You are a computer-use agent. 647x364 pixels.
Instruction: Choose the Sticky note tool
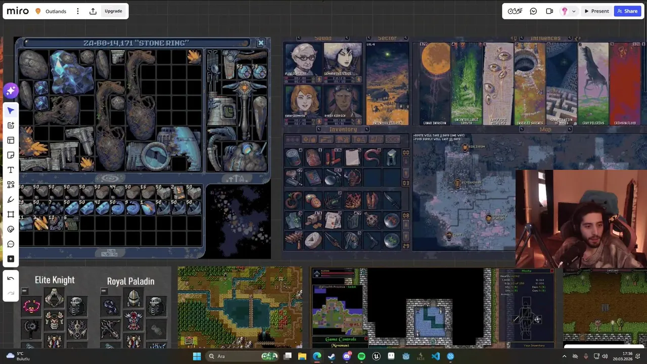(x=11, y=155)
